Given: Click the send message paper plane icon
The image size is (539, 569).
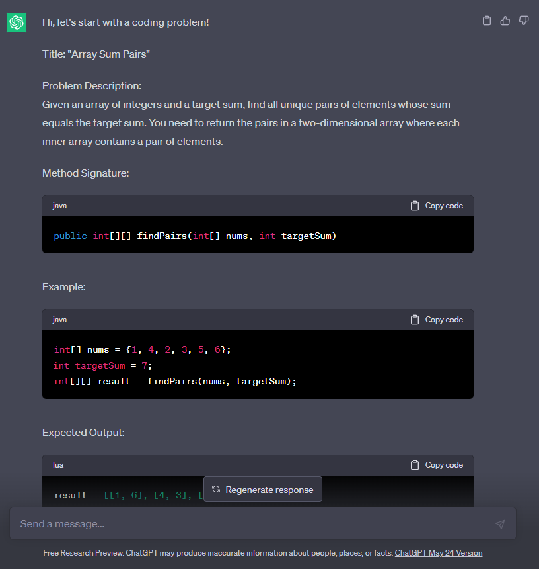Looking at the screenshot, I should pyautogui.click(x=500, y=523).
